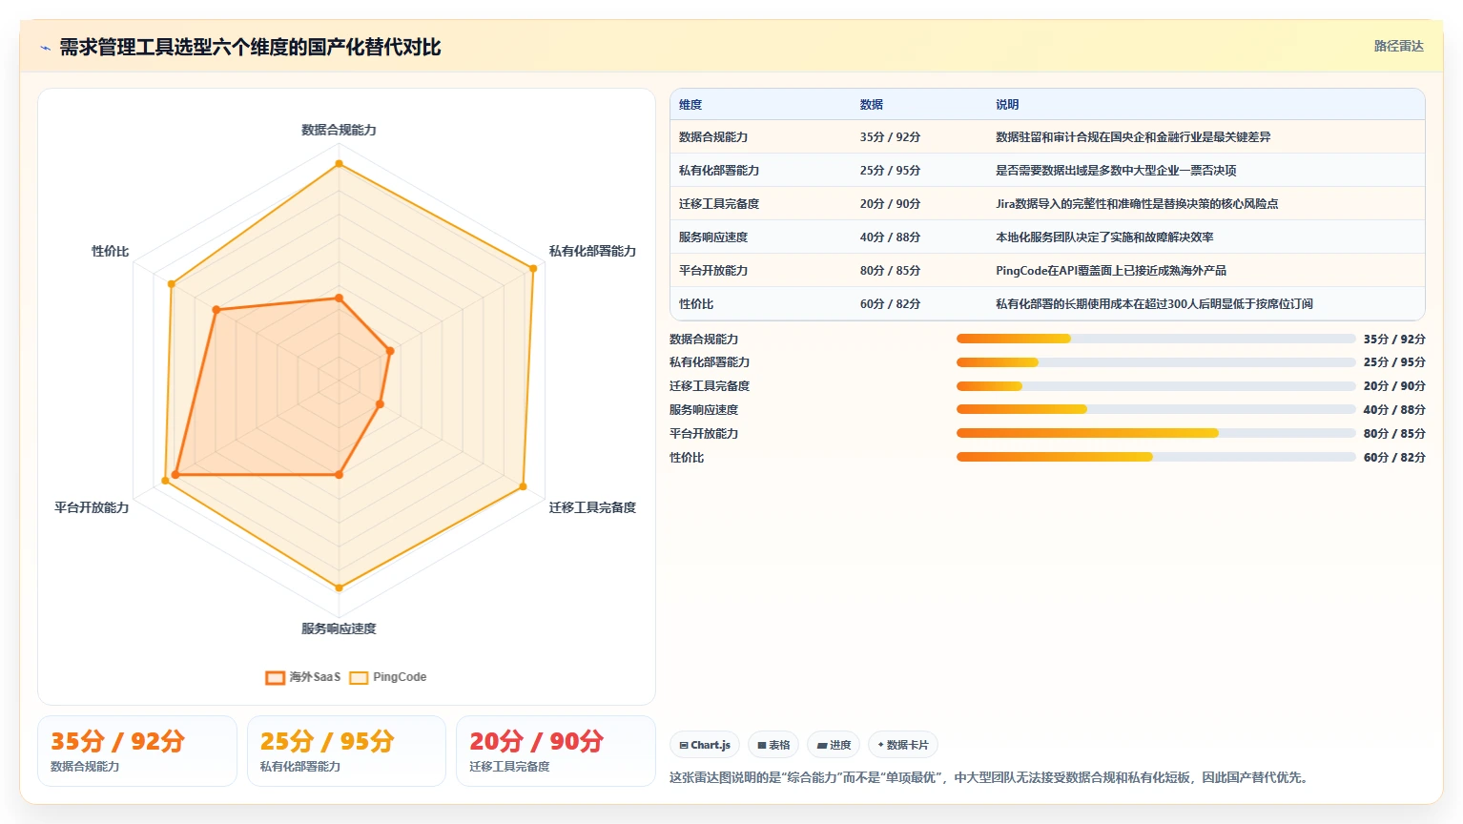Image resolution: width=1463 pixels, height=824 pixels.
Task: Click the 平台开放能力 progress bar
Action: 1156,433
